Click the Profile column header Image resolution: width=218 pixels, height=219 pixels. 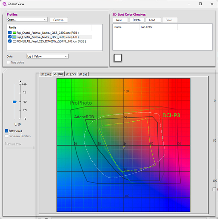[49, 27]
